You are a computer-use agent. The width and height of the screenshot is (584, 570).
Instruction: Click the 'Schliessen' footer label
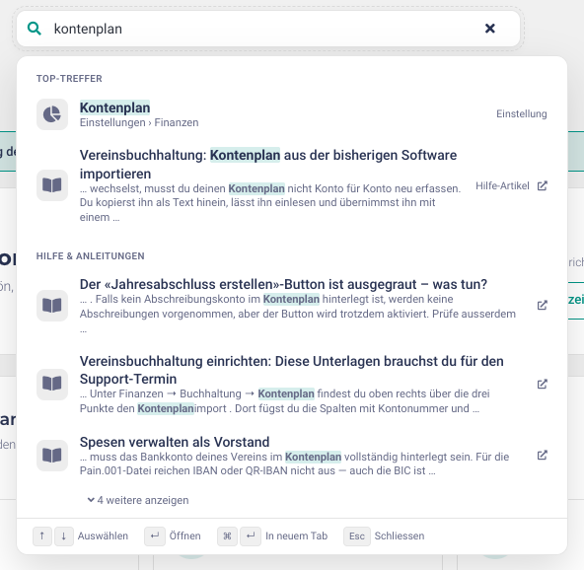(x=400, y=536)
